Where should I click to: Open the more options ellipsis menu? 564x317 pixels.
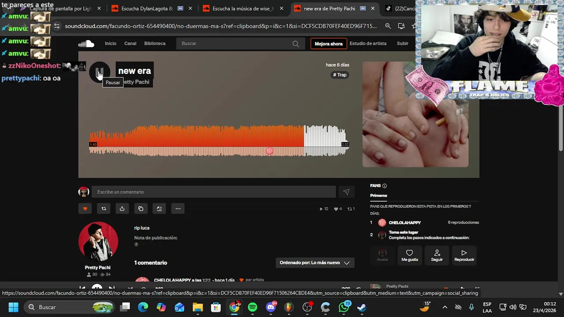click(x=178, y=209)
